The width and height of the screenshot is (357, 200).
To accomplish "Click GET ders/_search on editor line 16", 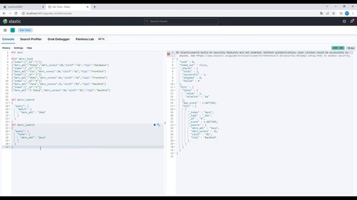I will tap(23, 100).
